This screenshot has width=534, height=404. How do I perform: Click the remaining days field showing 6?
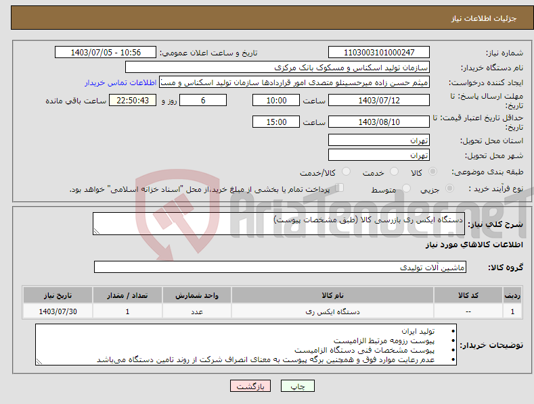[x=203, y=100]
